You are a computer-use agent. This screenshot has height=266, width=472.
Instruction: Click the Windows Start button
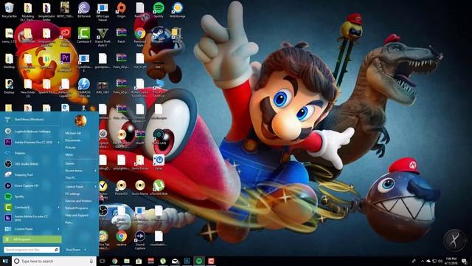[5, 261]
